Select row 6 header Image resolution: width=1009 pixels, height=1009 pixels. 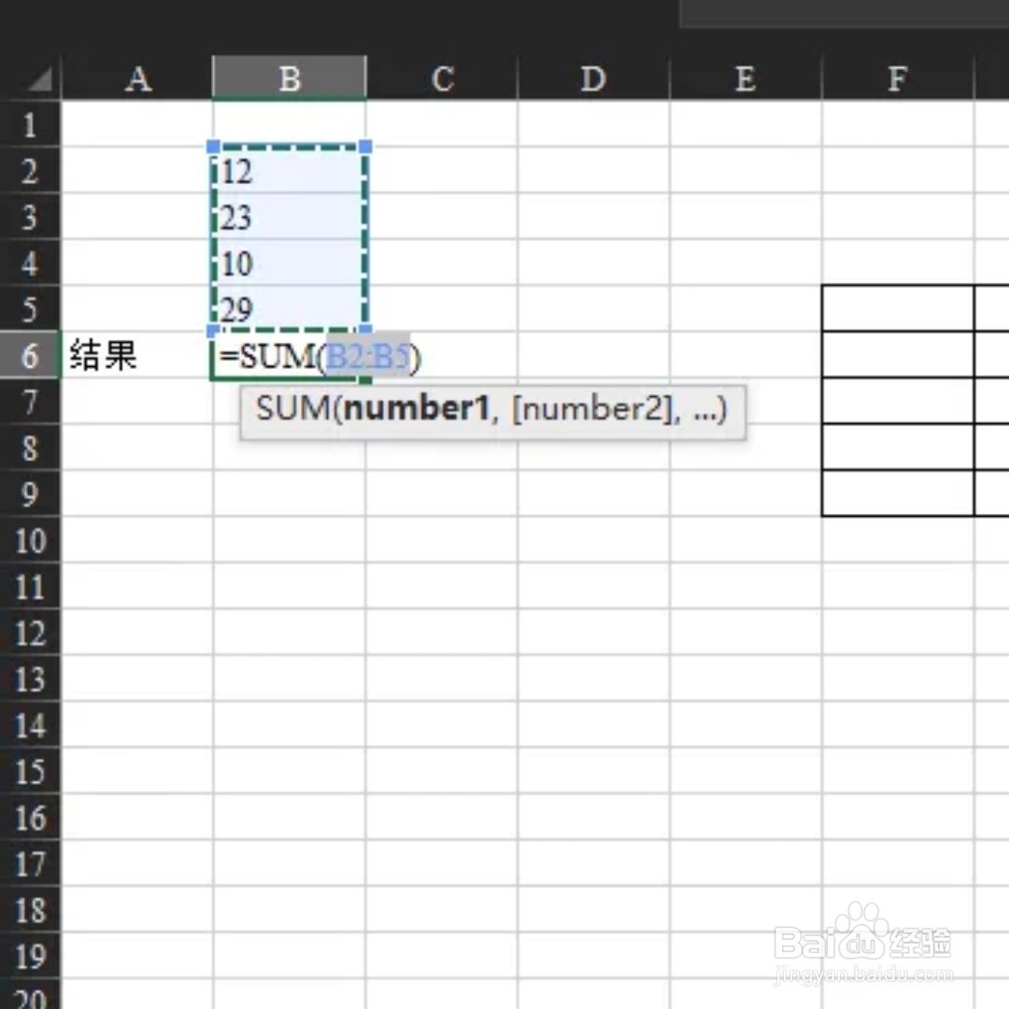point(30,355)
